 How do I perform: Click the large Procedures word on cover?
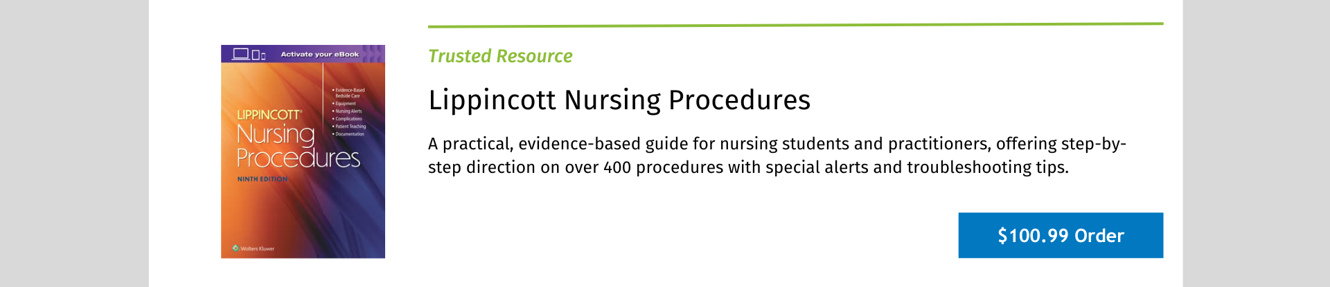(299, 158)
